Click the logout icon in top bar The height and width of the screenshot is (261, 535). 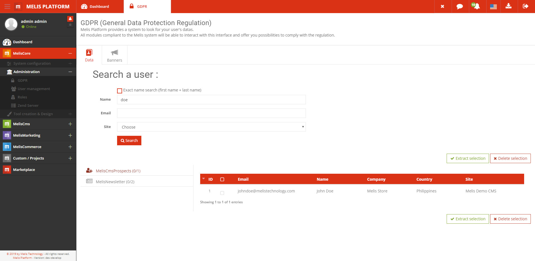526,6
